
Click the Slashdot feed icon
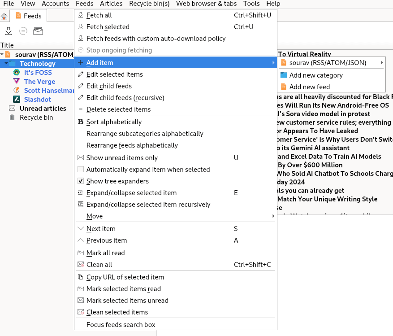click(x=17, y=100)
